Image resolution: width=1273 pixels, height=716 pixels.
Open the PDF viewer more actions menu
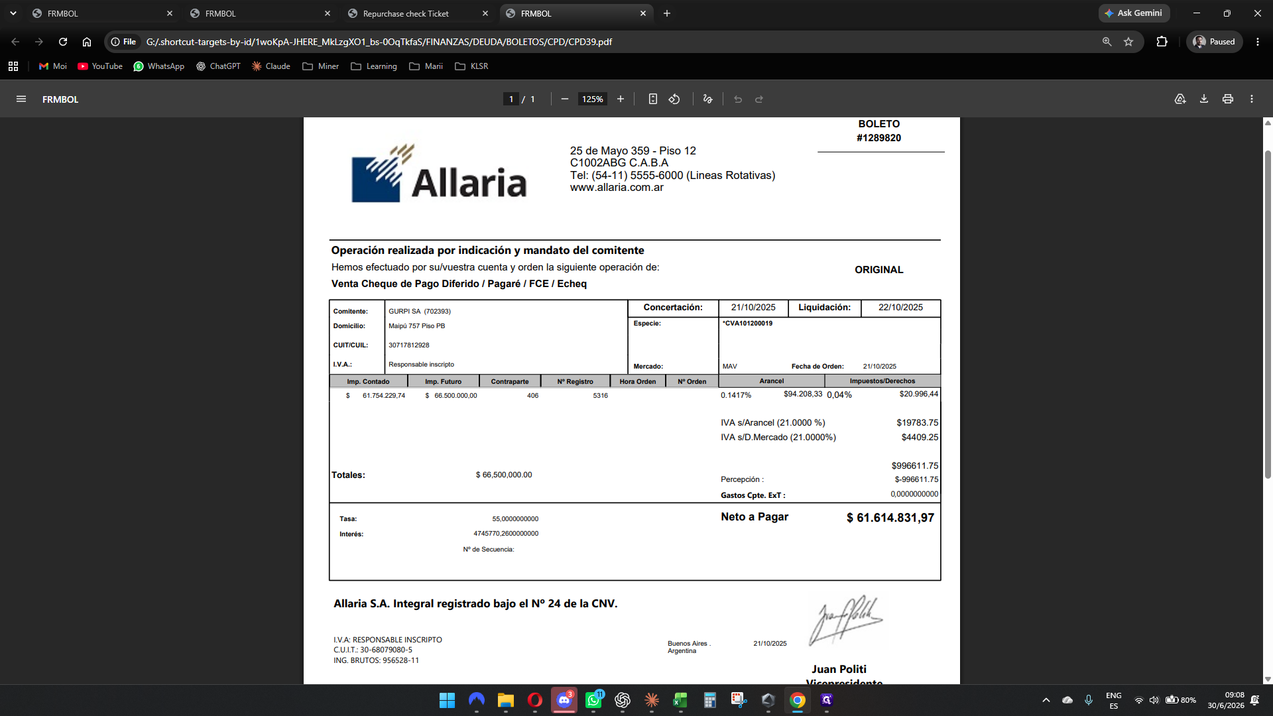click(1252, 99)
